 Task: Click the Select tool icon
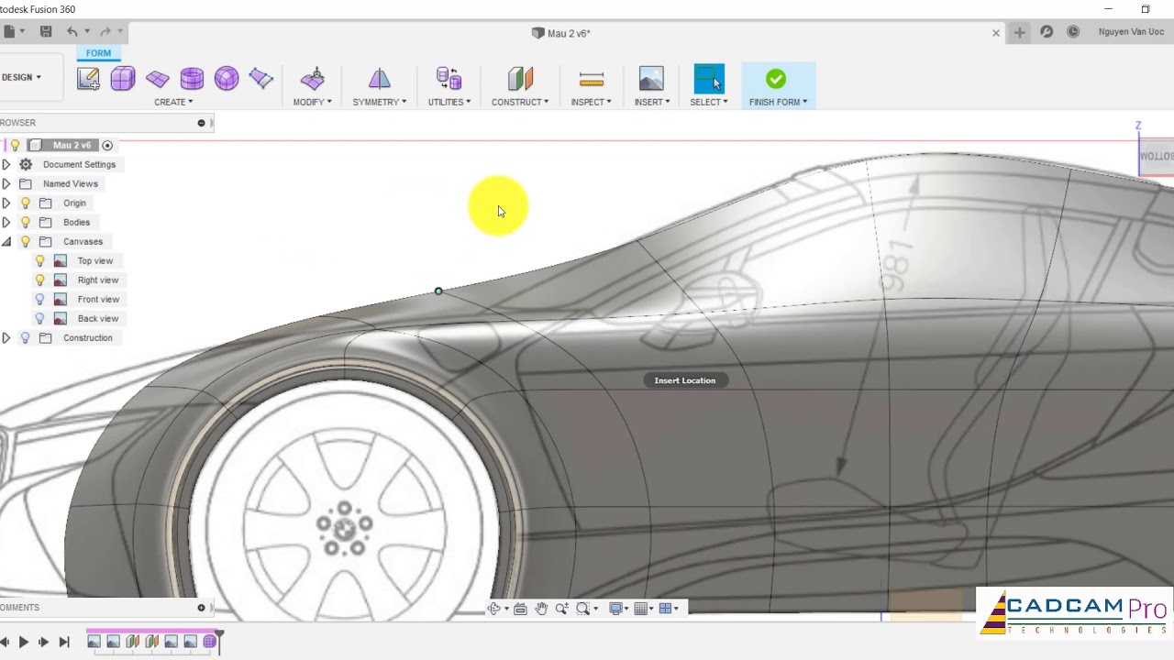[x=709, y=78]
